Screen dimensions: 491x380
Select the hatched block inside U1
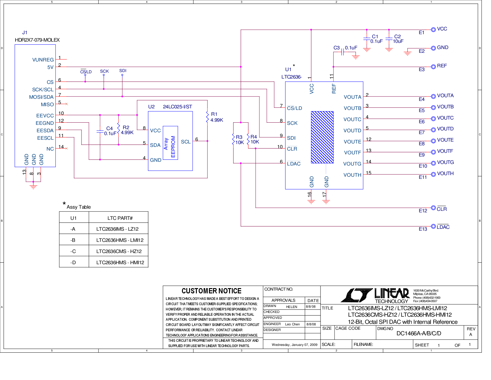tap(322, 137)
